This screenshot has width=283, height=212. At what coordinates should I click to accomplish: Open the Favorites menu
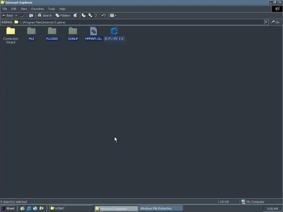click(37, 9)
